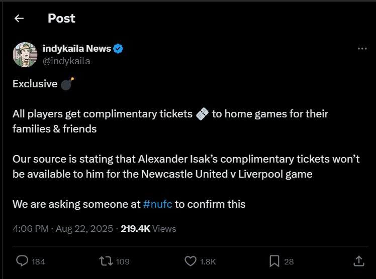Open the three-dot More options menu
Image resolution: width=376 pixels, height=279 pixels.
coord(362,49)
